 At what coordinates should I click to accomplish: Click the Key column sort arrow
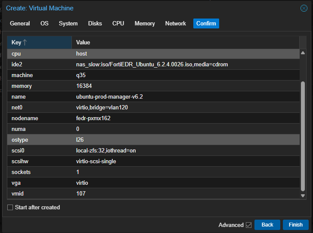click(x=25, y=43)
